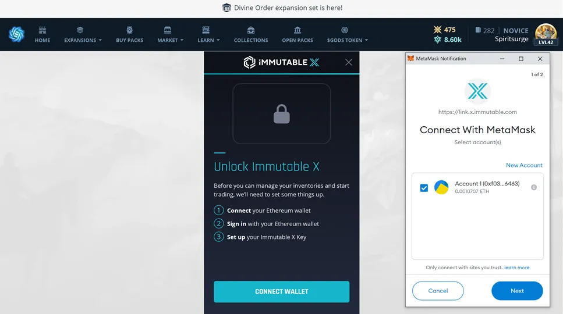Viewport: 563px width, 314px height.
Task: Click the Open Packs temple icon
Action: point(298,30)
